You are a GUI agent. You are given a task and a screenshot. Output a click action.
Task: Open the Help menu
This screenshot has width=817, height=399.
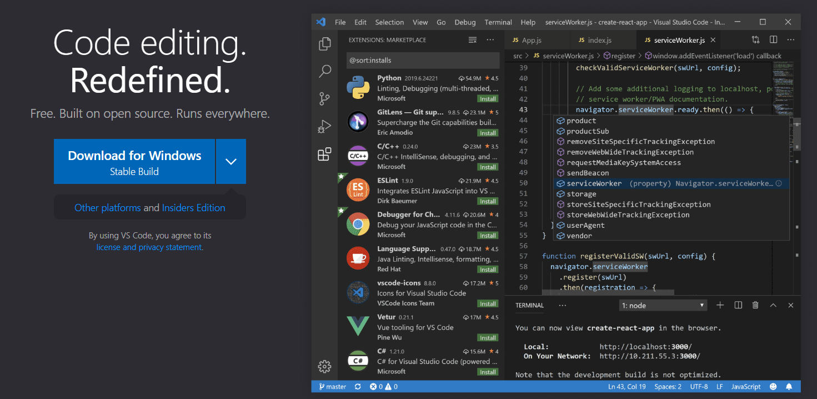pos(528,22)
